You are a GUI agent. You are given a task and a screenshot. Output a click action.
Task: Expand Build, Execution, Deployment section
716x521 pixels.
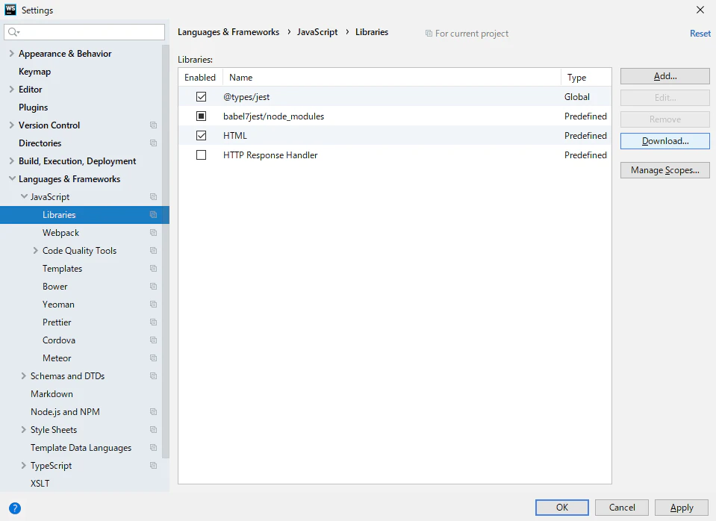click(x=12, y=161)
